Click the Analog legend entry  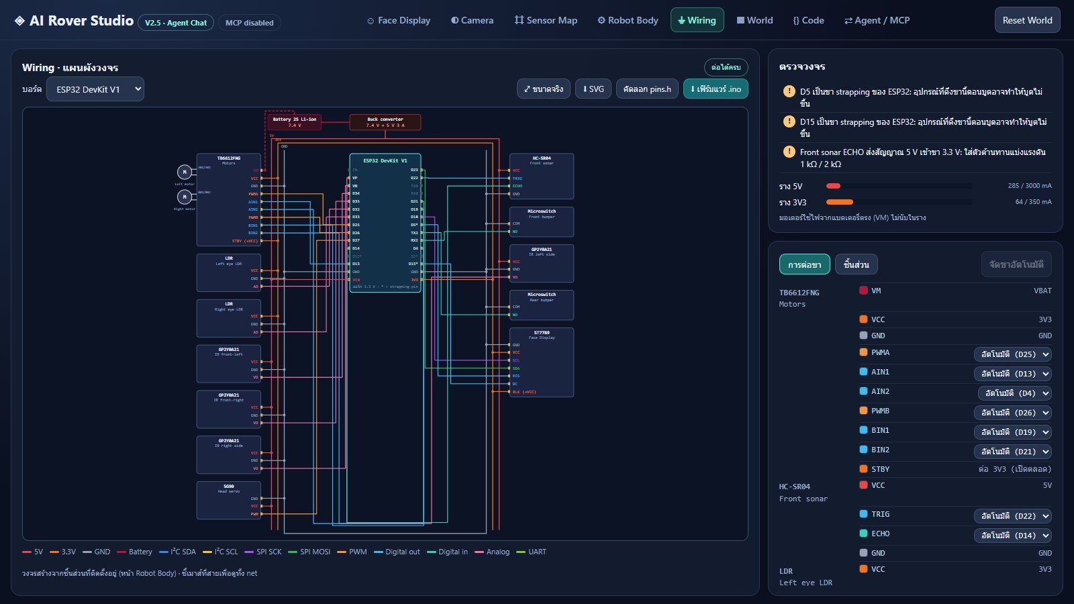point(492,552)
